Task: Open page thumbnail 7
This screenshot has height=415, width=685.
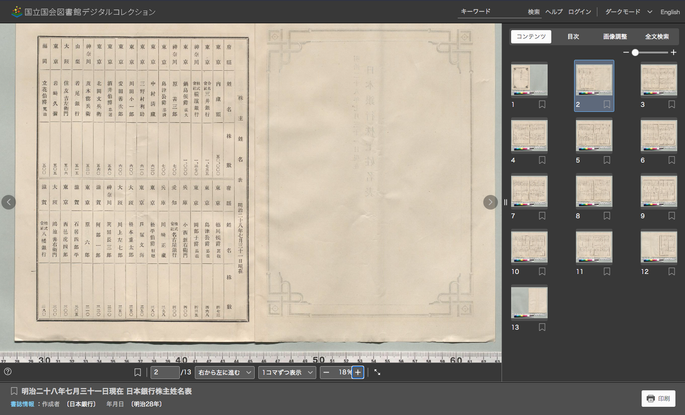Action: [x=529, y=191]
